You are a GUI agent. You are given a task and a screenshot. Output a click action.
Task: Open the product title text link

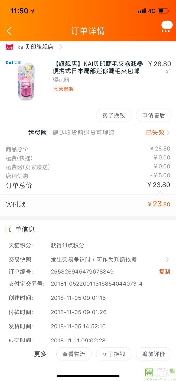tap(97, 67)
